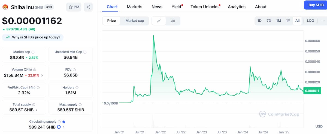327x134 pixels.
Task: Open the Markets tab
Action: pyautogui.click(x=135, y=7)
